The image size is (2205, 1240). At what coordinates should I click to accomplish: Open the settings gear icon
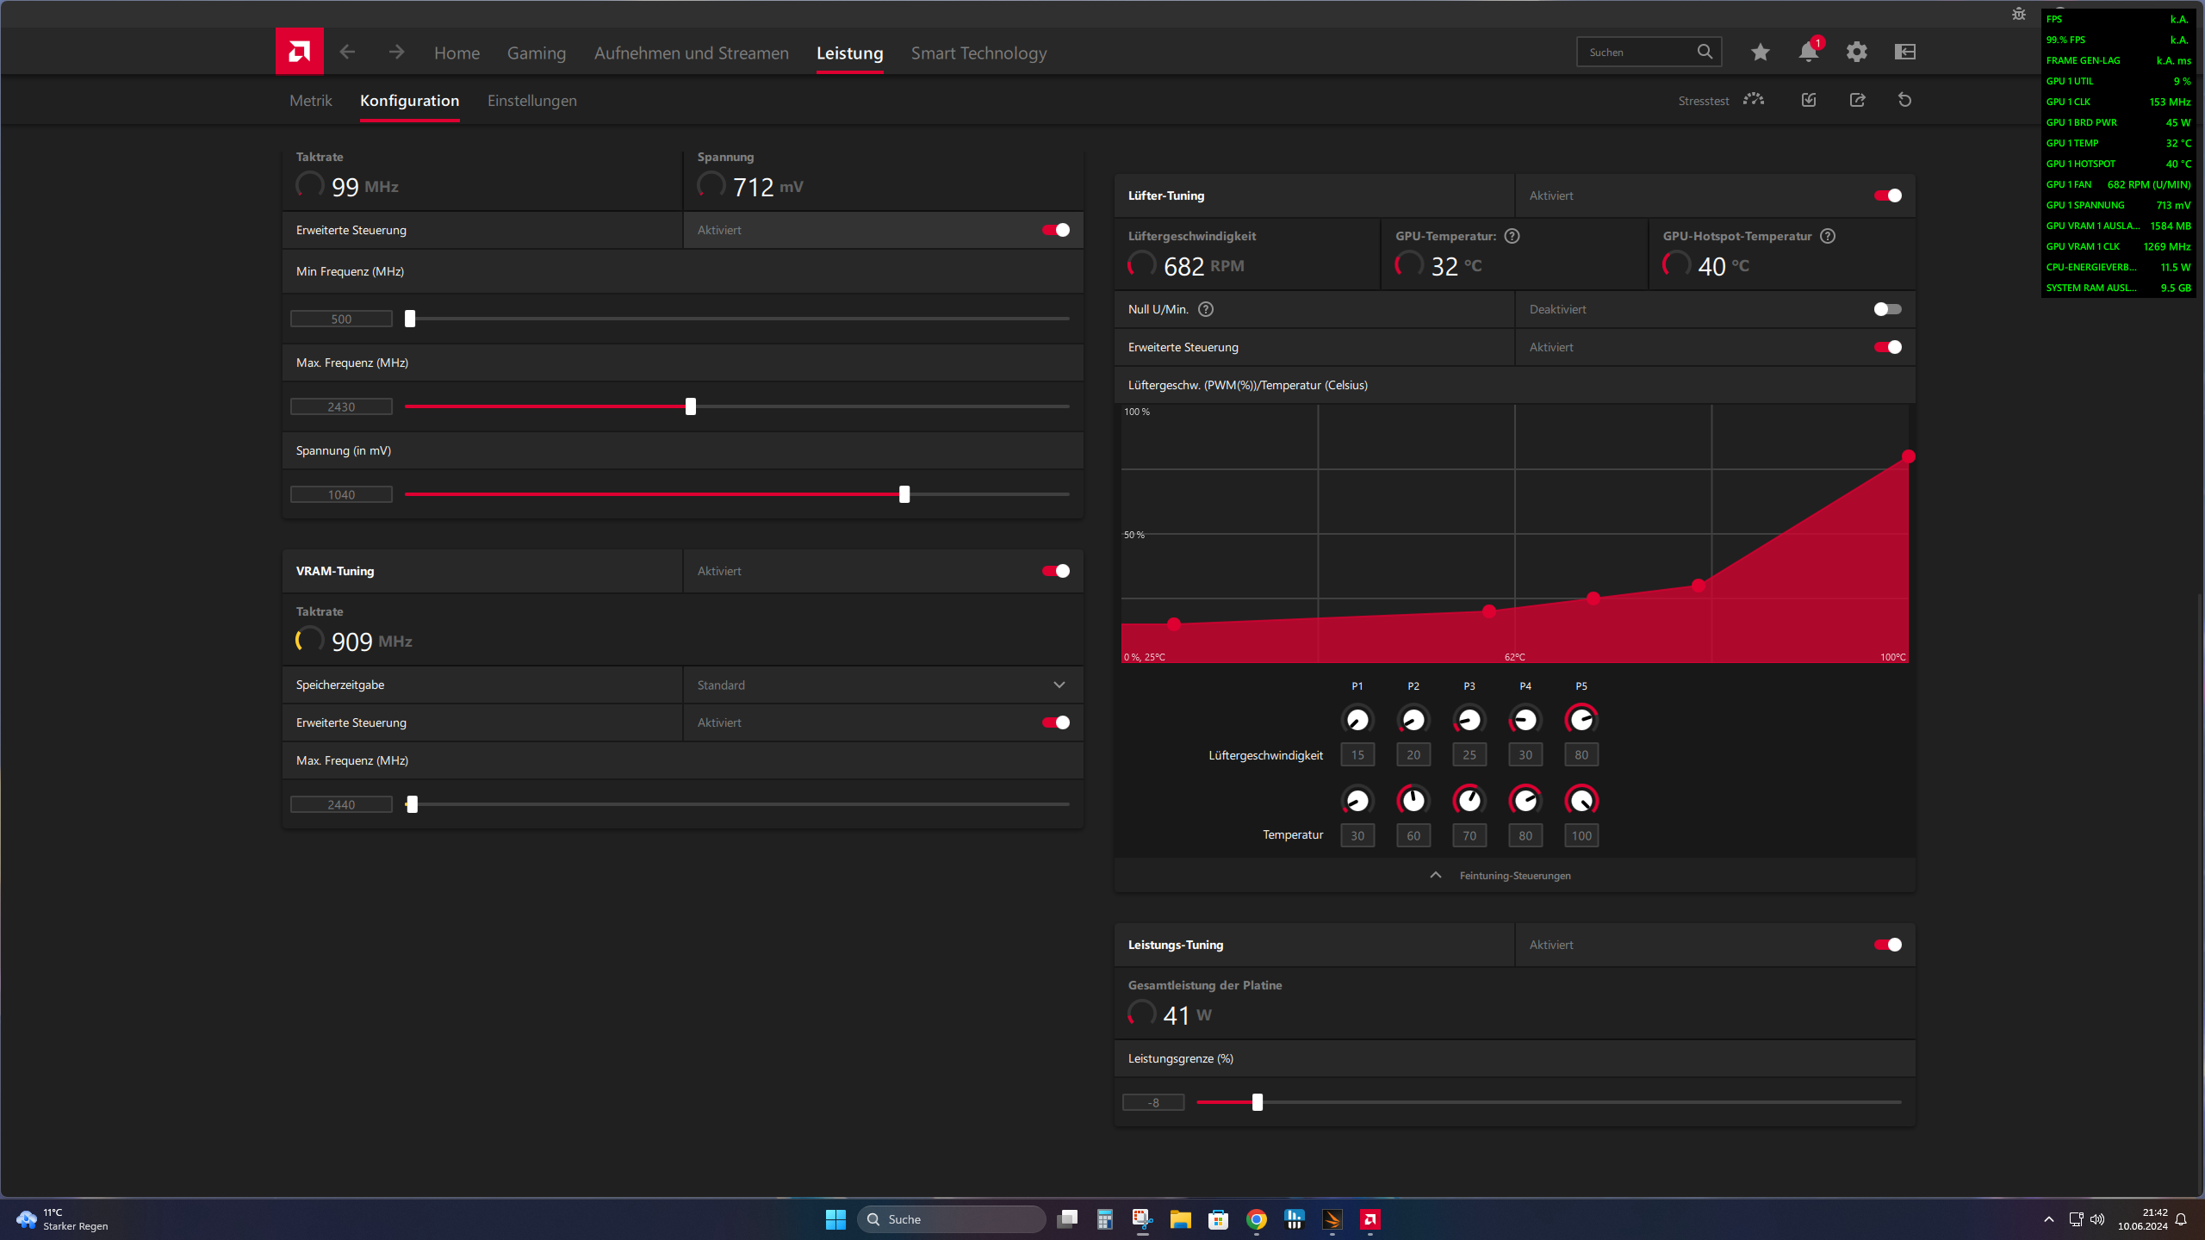click(x=1856, y=52)
